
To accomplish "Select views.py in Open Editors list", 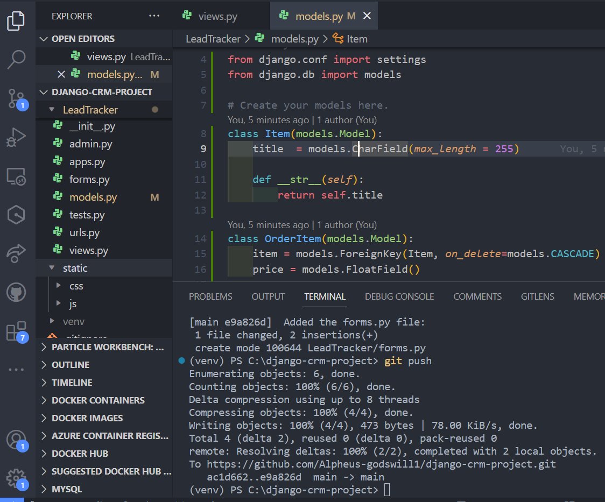I will tap(104, 56).
